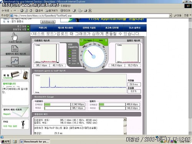Stop page loading with the Stop icon
192x144 pixels.
tap(22, 11)
